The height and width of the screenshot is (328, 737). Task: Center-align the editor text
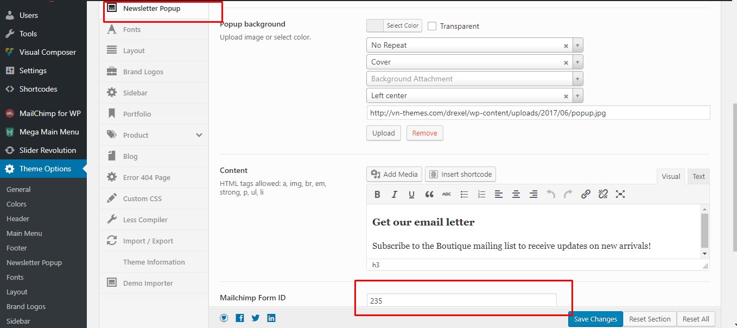(516, 194)
